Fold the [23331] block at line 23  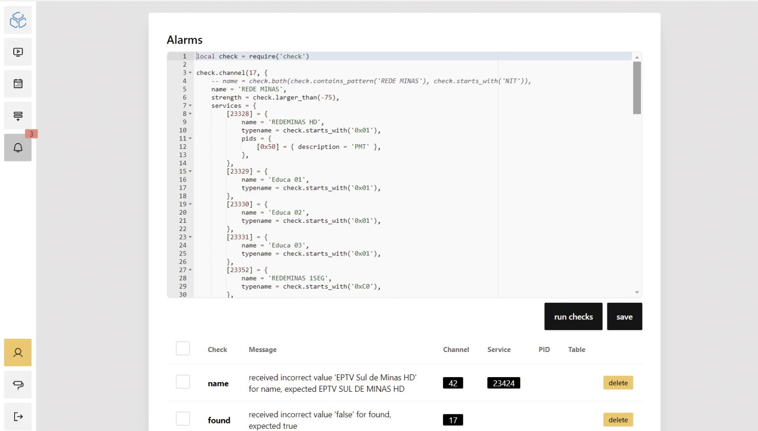tap(190, 237)
